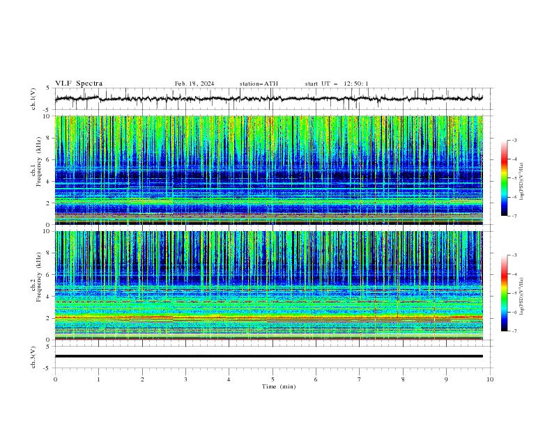Click the ch.2 spectrogram panel
This screenshot has width=552, height=426.
[269, 285]
